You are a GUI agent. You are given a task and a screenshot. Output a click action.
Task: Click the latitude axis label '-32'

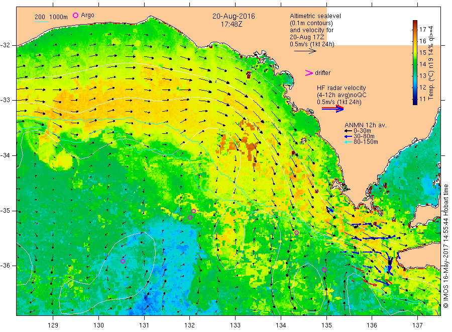(x=5, y=45)
